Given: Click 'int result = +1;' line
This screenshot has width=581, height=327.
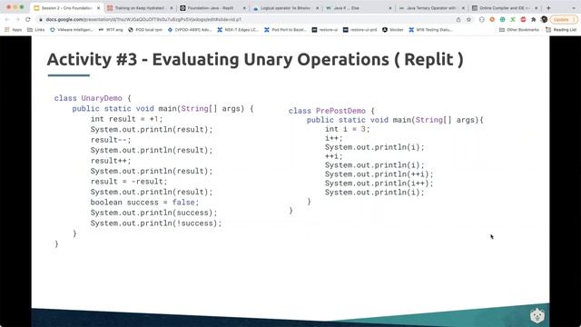Looking at the screenshot, I should (126, 119).
